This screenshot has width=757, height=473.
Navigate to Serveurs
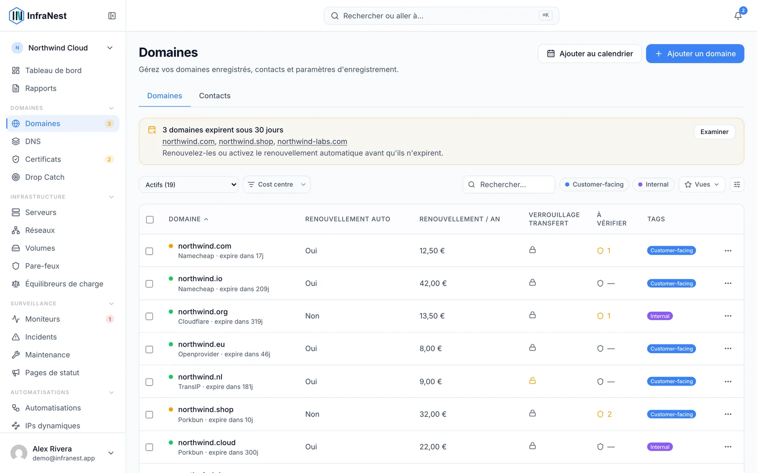tap(63, 212)
